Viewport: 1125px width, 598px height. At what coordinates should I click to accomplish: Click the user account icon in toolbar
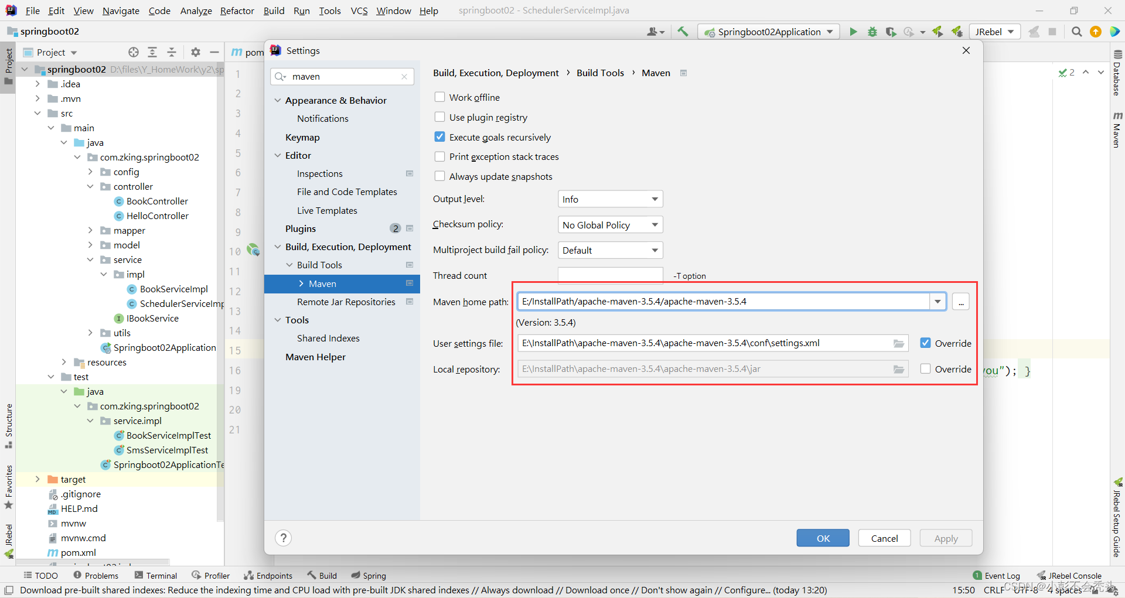pyautogui.click(x=655, y=32)
